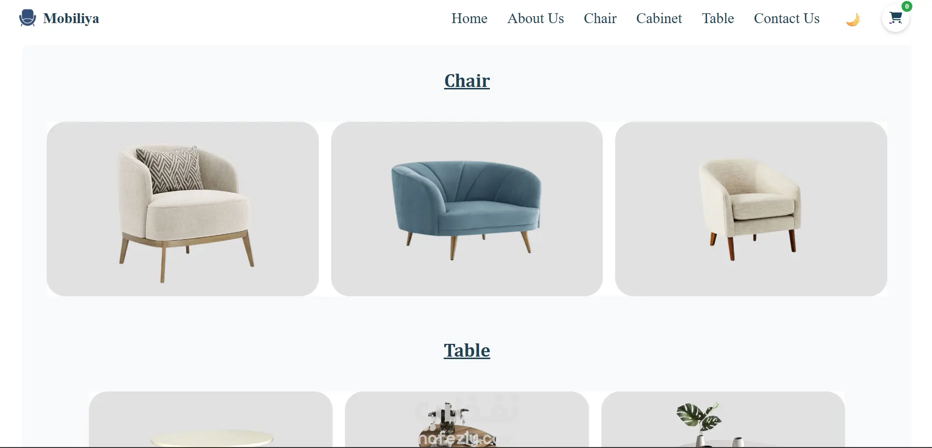Select the round white table card

[211, 420]
